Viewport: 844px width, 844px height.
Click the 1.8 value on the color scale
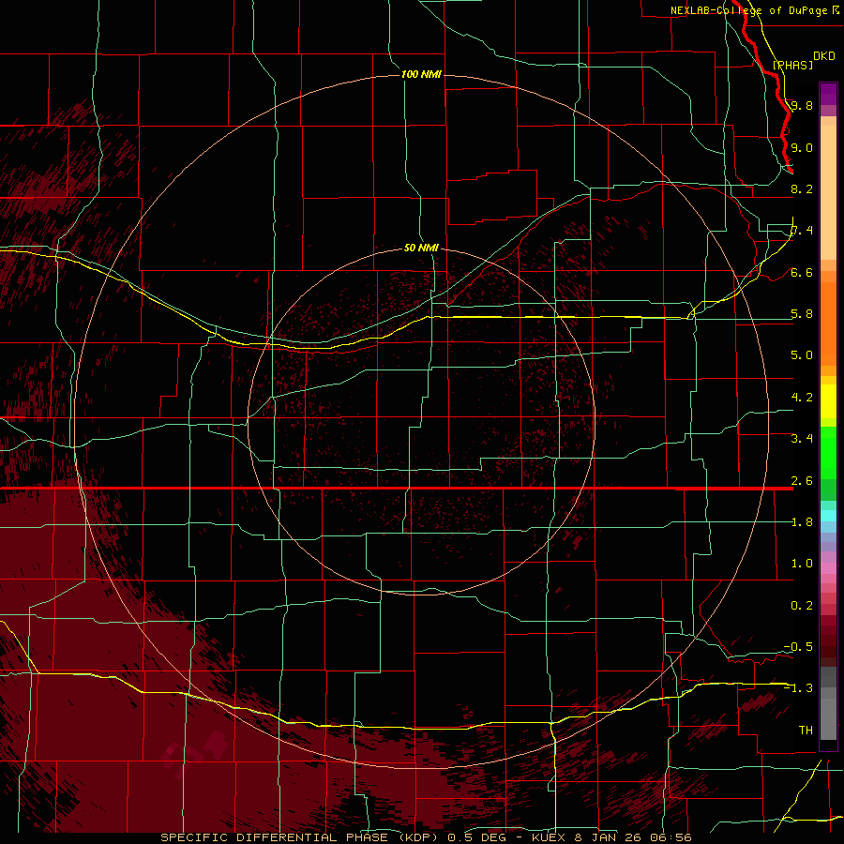[802, 522]
